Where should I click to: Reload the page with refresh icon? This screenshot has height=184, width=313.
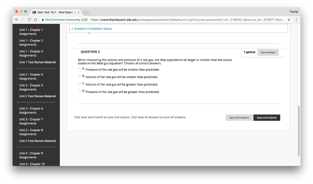coord(29,20)
